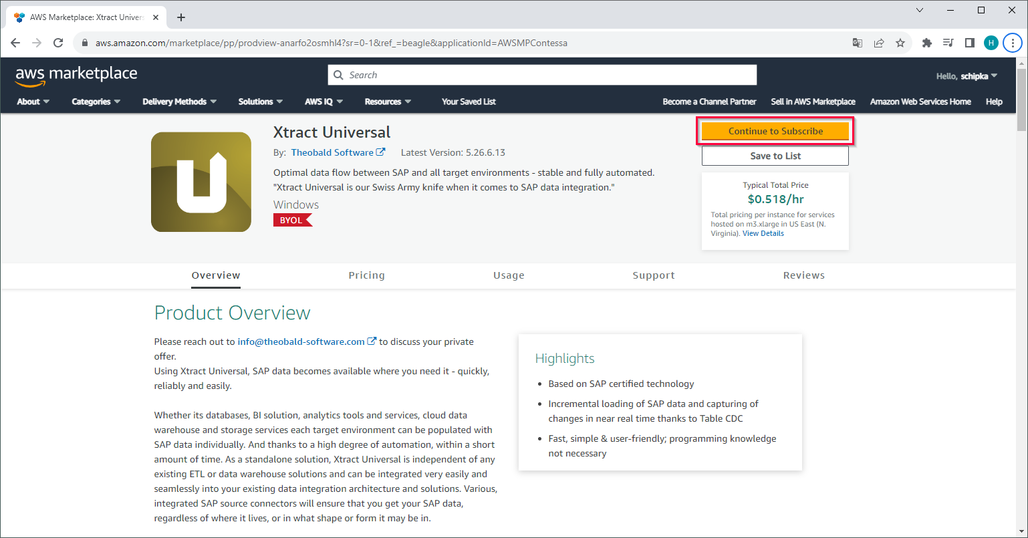Click the padlock site info icon
Viewport: 1028px width, 538px height.
[85, 43]
